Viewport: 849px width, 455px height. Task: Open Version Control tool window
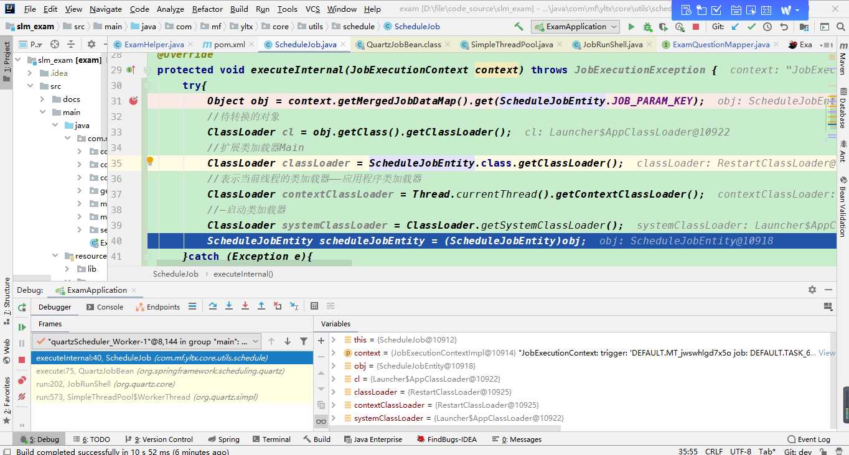159,439
